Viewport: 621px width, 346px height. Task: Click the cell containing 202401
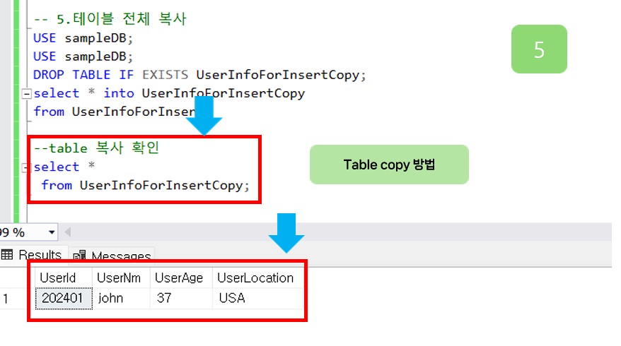point(64,298)
